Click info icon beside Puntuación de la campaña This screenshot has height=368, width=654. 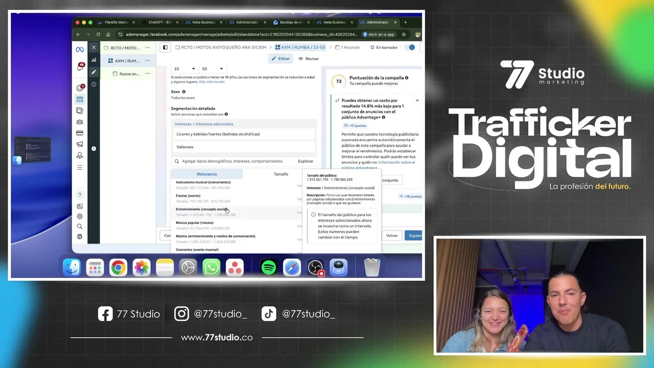(x=407, y=78)
